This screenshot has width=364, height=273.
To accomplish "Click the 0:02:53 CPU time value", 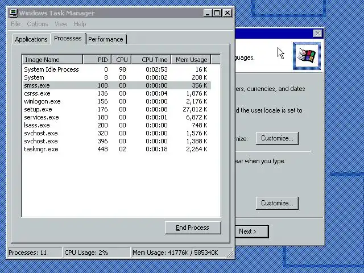I will tap(157, 69).
